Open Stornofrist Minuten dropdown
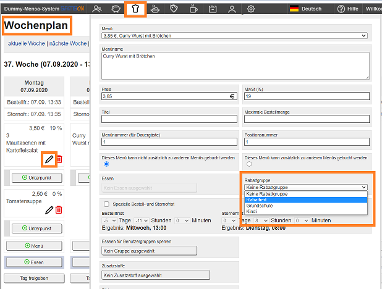Viewport: 382px width, 289px height. click(302, 220)
